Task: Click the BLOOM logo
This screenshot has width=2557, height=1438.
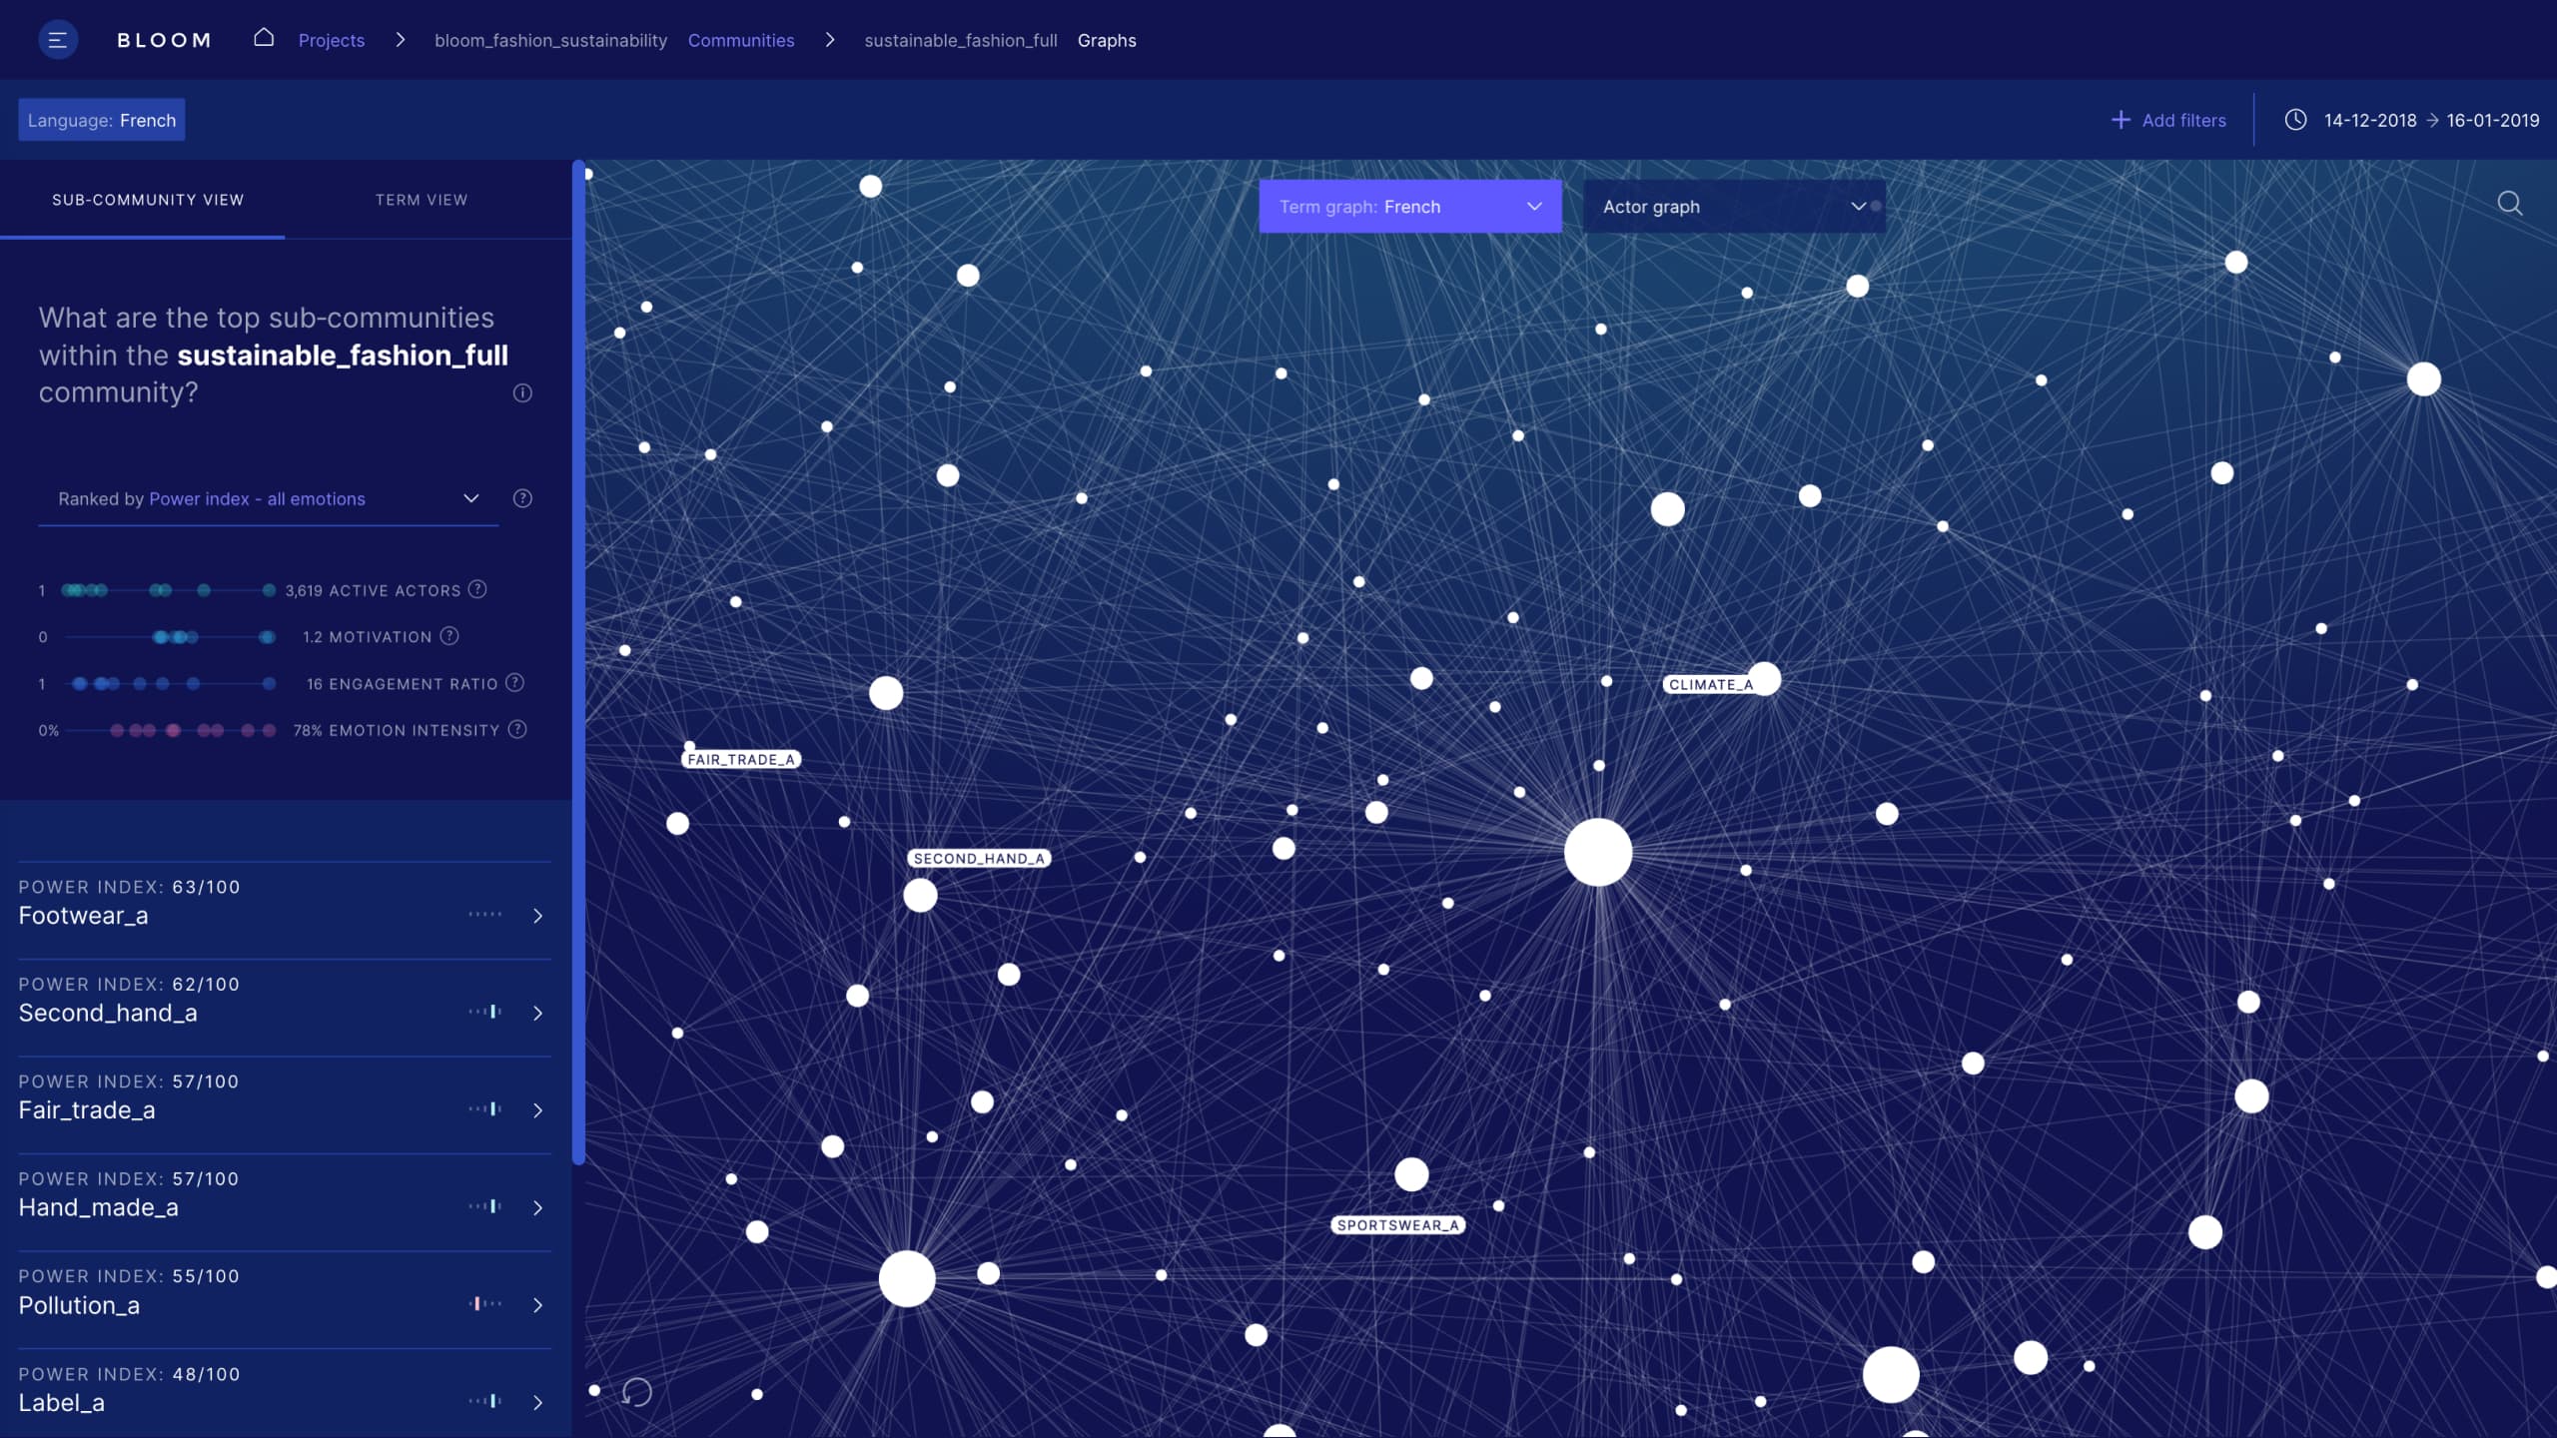Action: point(164,40)
